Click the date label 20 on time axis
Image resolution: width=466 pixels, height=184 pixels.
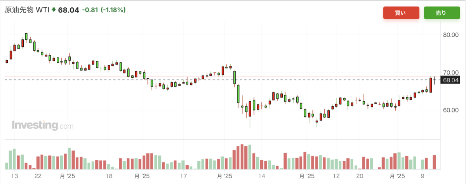click(360, 175)
